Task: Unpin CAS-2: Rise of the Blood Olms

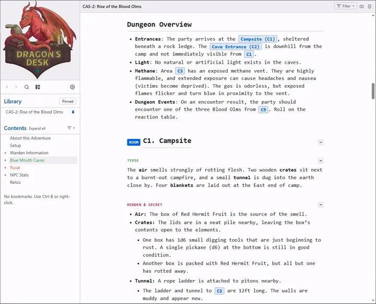Action: click(x=73, y=112)
